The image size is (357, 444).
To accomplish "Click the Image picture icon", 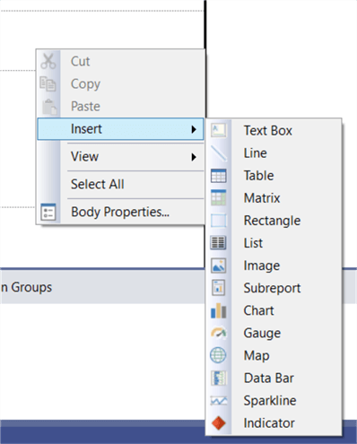I will tap(219, 266).
